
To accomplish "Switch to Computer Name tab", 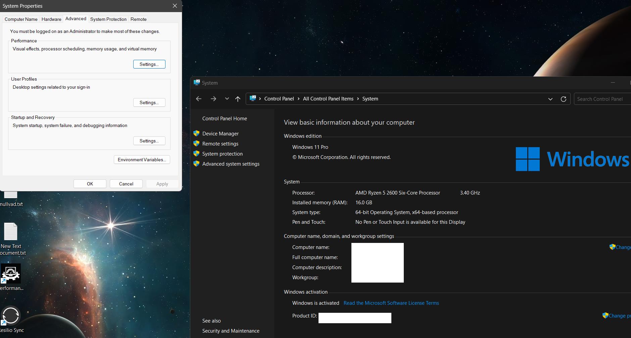I will pyautogui.click(x=21, y=19).
